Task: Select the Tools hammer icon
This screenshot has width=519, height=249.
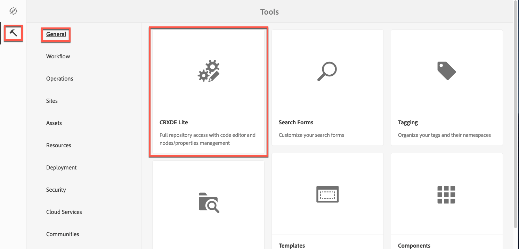Action: 13,33
